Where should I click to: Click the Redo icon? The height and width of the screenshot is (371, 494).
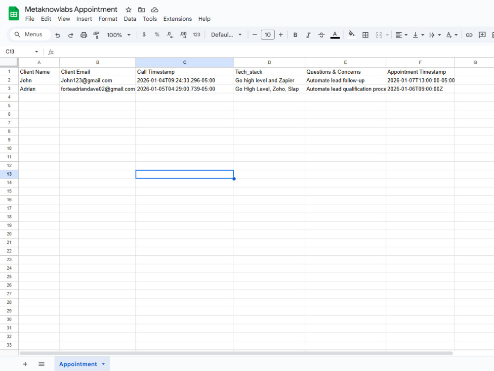[71, 35]
